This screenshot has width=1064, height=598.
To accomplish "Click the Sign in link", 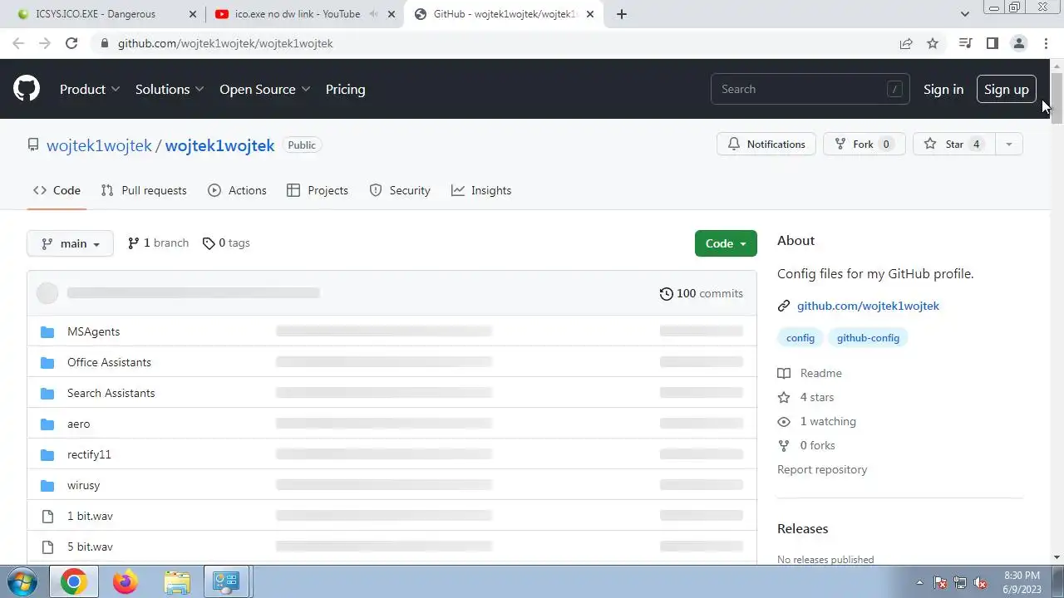I will pyautogui.click(x=943, y=89).
